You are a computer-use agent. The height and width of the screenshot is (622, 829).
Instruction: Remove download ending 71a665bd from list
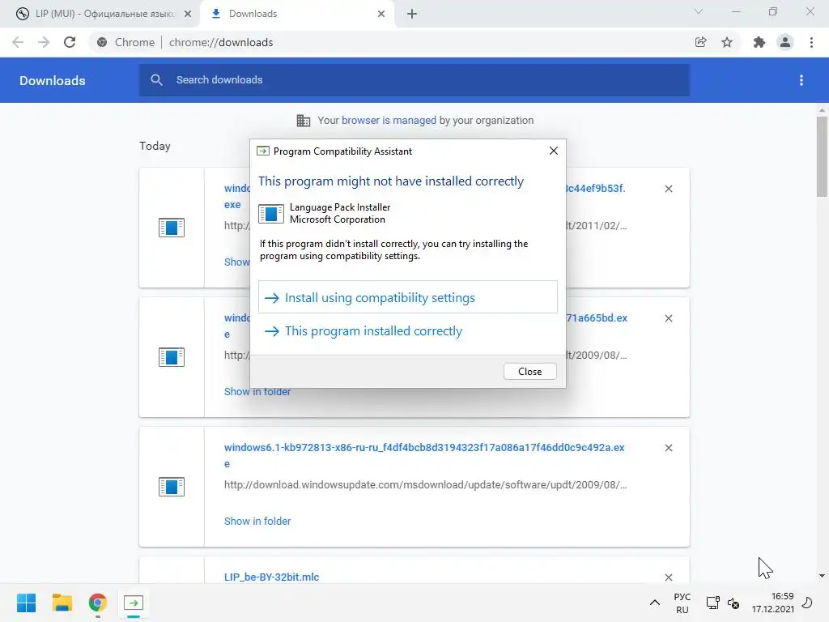tap(668, 318)
